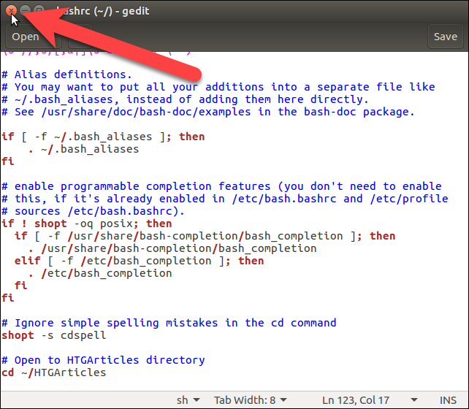Click the '# Ignore simple spelling mistakes' comment
Viewport: 469px width, 409px height.
point(169,323)
